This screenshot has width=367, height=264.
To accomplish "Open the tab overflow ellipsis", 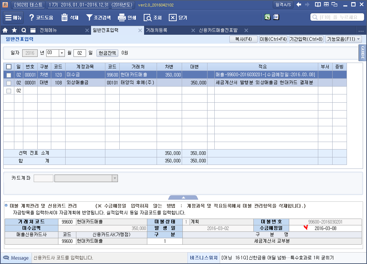I will 361,31.
